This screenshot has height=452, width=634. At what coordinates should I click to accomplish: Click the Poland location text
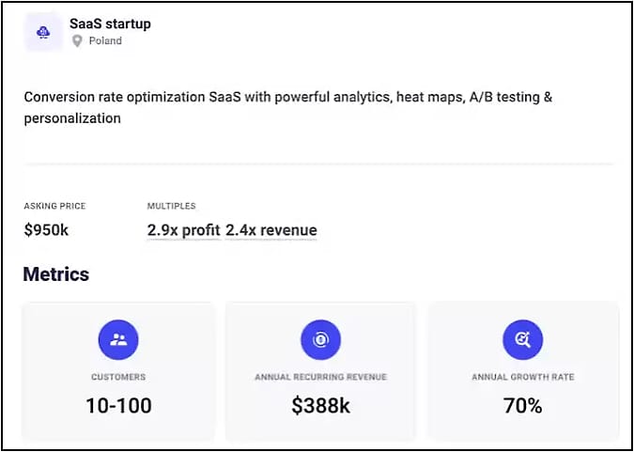click(105, 41)
